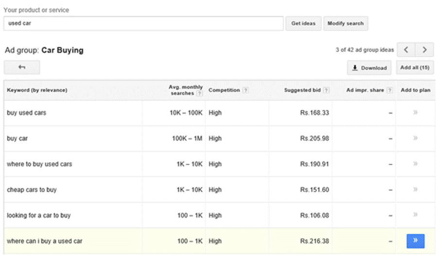Add 'buy used cars' keyword to plan
The height and width of the screenshot is (256, 442).
click(415, 113)
